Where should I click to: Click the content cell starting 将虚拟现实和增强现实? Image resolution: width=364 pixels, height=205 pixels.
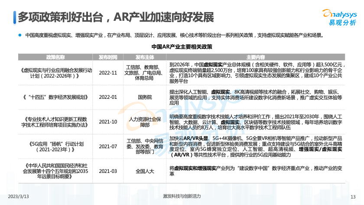[x=256, y=171]
